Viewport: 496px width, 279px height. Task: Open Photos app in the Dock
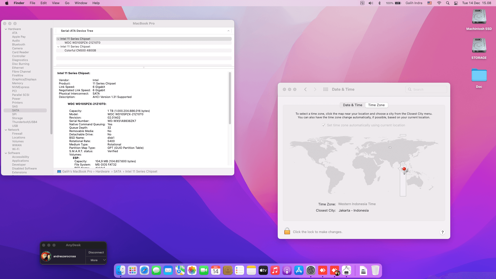(192, 270)
